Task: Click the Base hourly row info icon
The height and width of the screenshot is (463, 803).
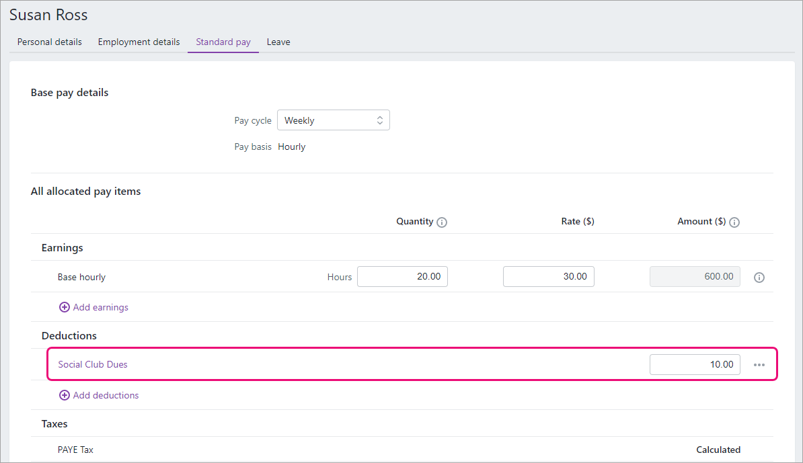Action: 759,278
